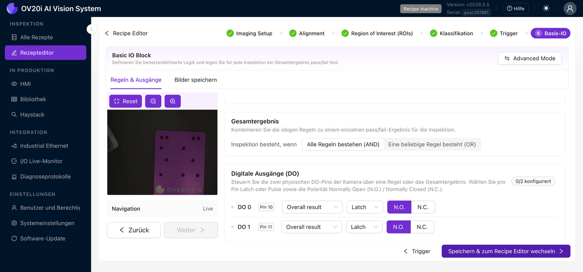The height and width of the screenshot is (272, 583).
Task: Set DO 1 polarity to N.O.
Action: pos(398,227)
